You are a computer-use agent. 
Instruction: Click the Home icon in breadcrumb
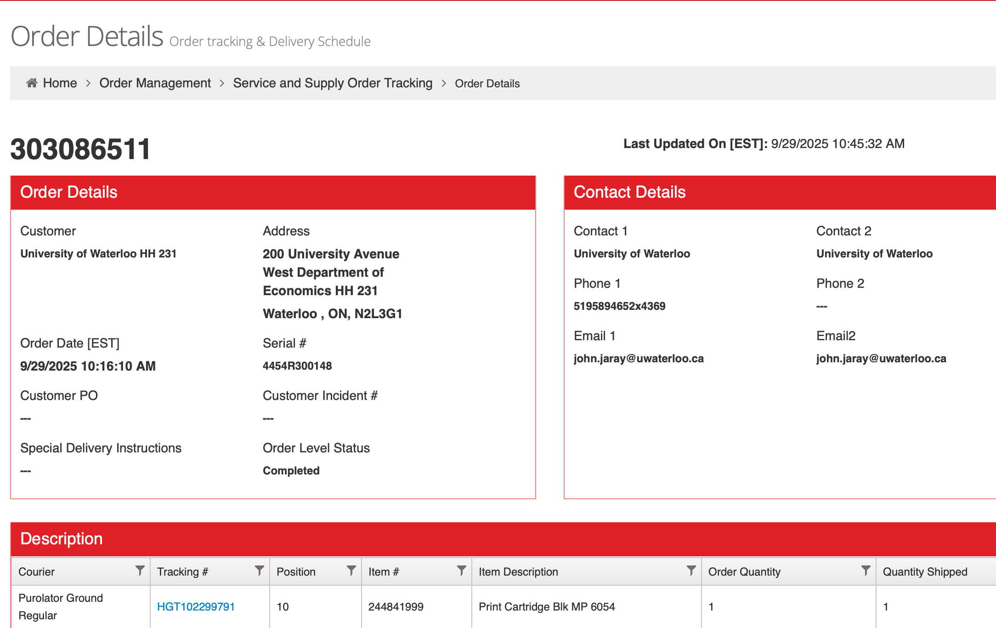coord(32,83)
